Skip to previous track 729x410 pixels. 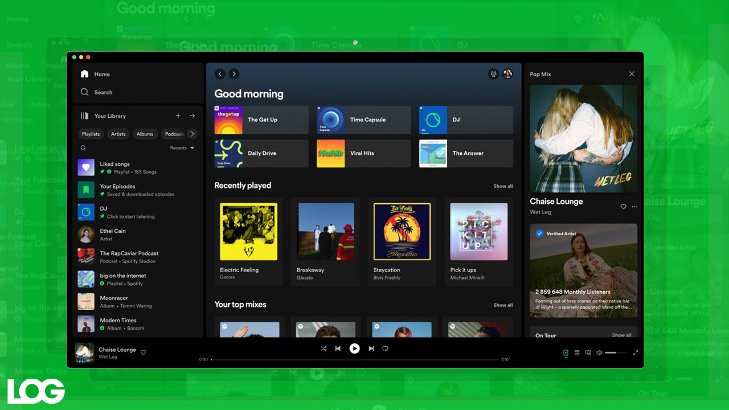[338, 348]
